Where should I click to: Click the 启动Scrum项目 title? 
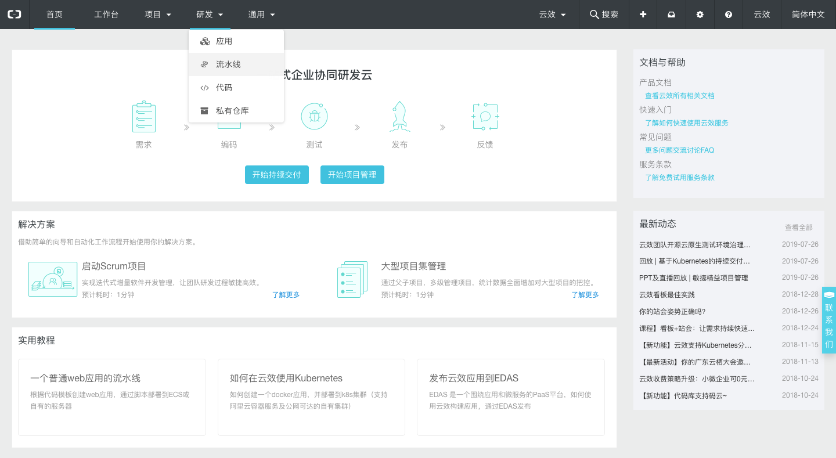pos(114,266)
